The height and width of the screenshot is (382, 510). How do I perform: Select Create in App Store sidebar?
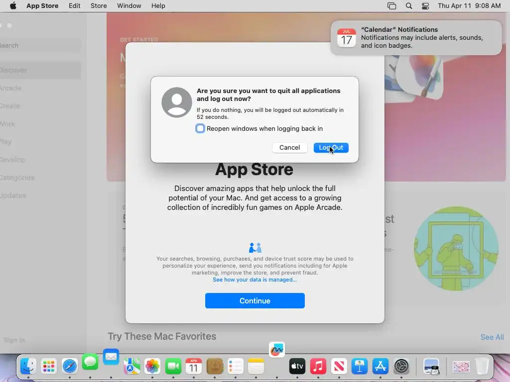40,106
